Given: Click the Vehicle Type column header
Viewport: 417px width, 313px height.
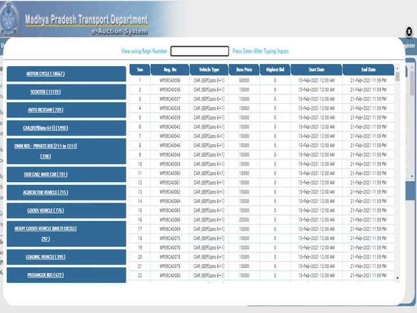Looking at the screenshot, I should [209, 70].
